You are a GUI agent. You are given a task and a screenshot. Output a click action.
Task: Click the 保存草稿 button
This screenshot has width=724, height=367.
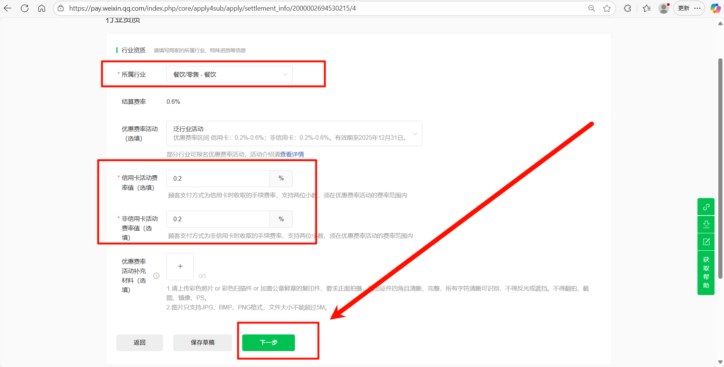[202, 342]
